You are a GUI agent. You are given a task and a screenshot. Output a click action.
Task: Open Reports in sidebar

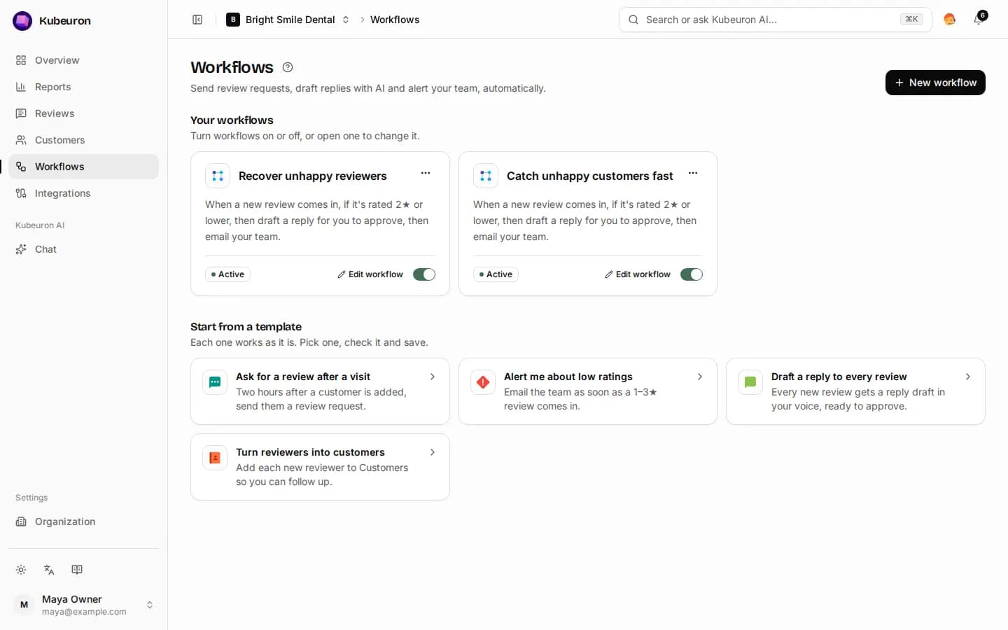84,87
